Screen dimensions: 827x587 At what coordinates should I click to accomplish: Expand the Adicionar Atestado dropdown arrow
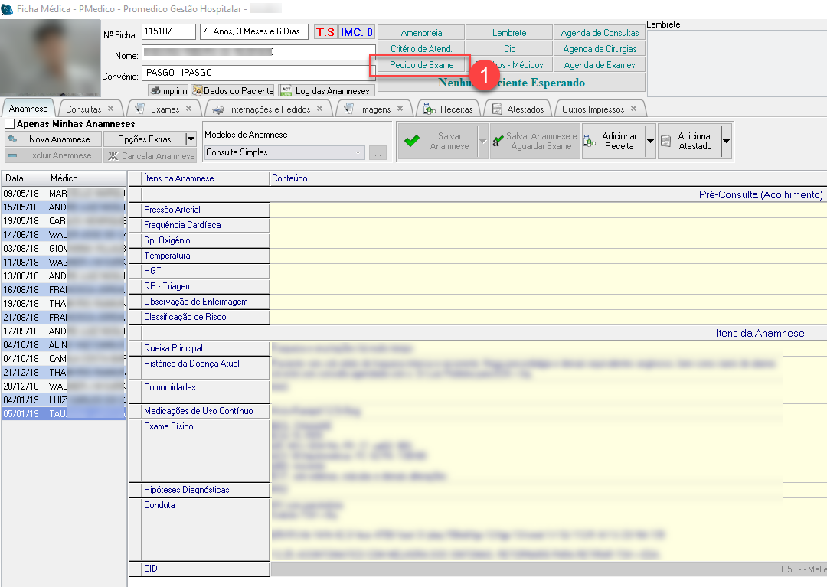pyautogui.click(x=726, y=142)
